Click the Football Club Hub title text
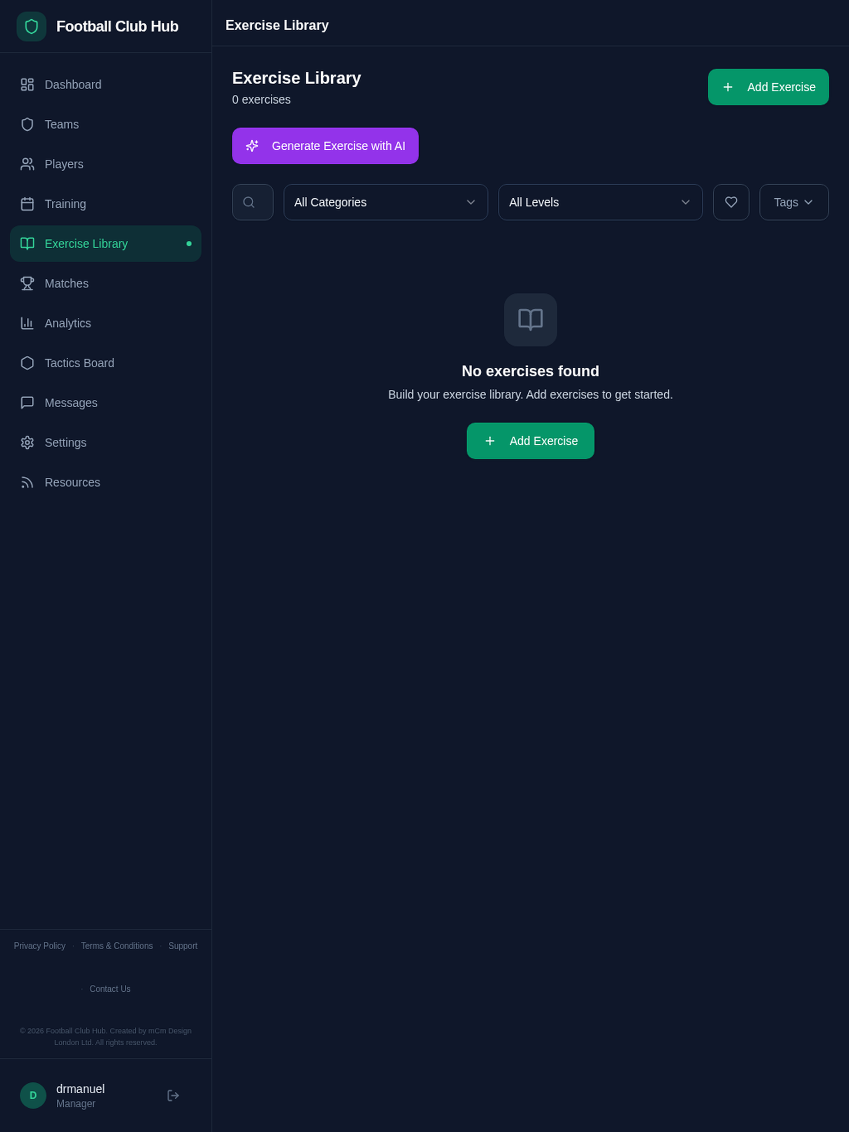849x1132 pixels. tap(117, 27)
